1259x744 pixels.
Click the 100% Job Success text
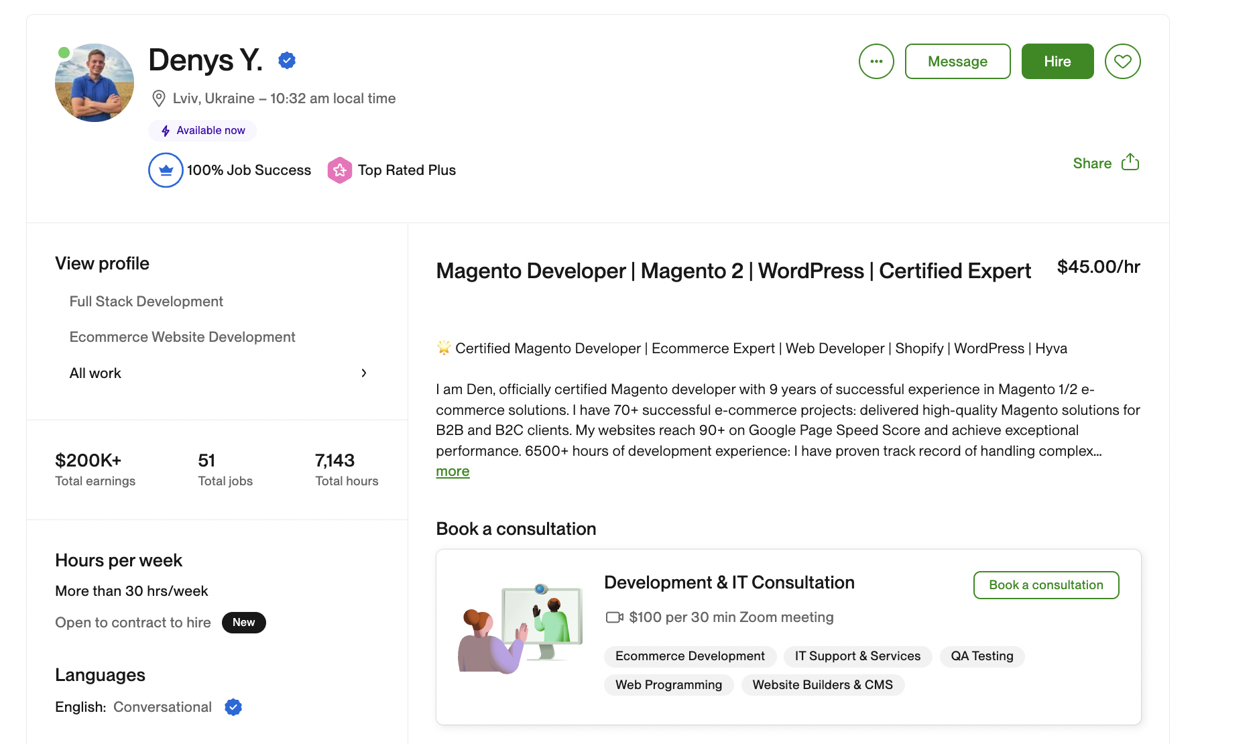[x=249, y=170]
